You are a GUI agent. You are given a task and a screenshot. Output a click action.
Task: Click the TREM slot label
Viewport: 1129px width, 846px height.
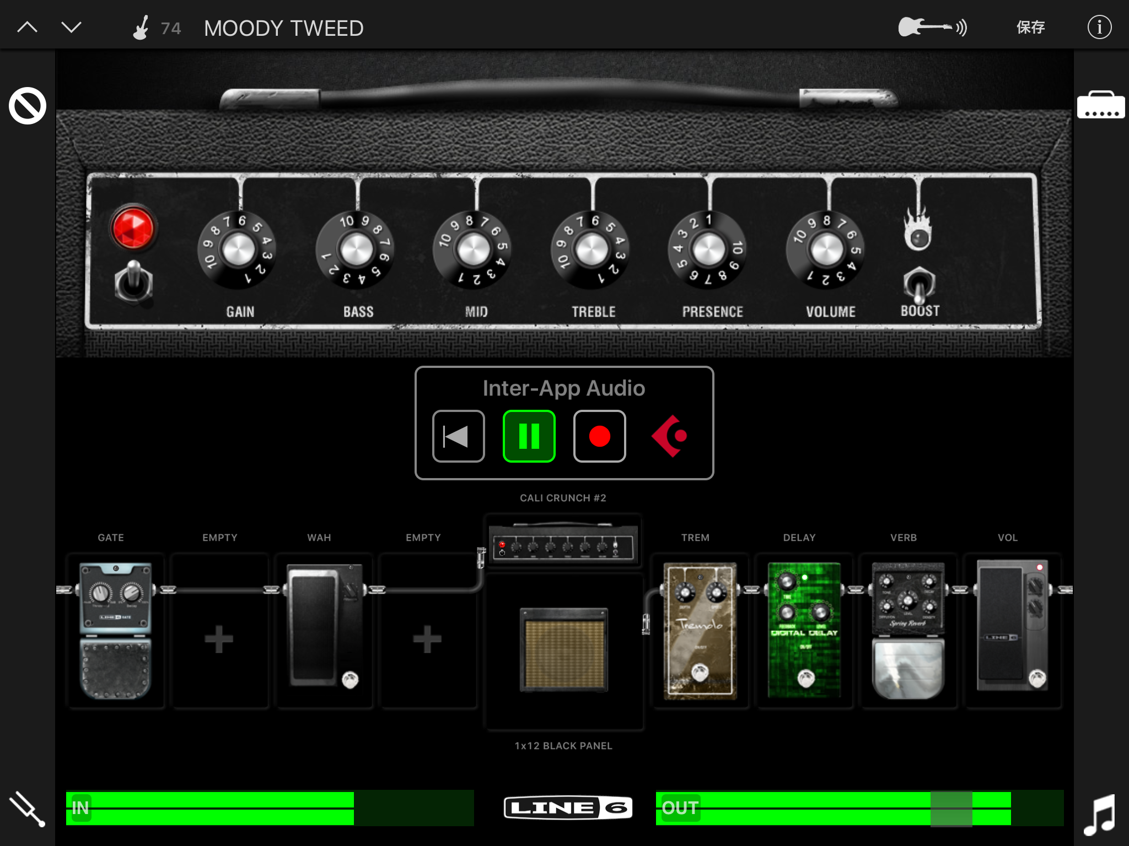695,538
